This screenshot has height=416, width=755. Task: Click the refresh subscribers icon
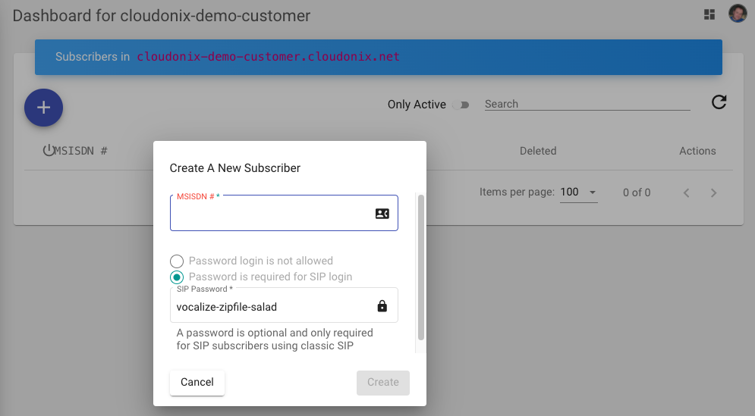coord(719,102)
